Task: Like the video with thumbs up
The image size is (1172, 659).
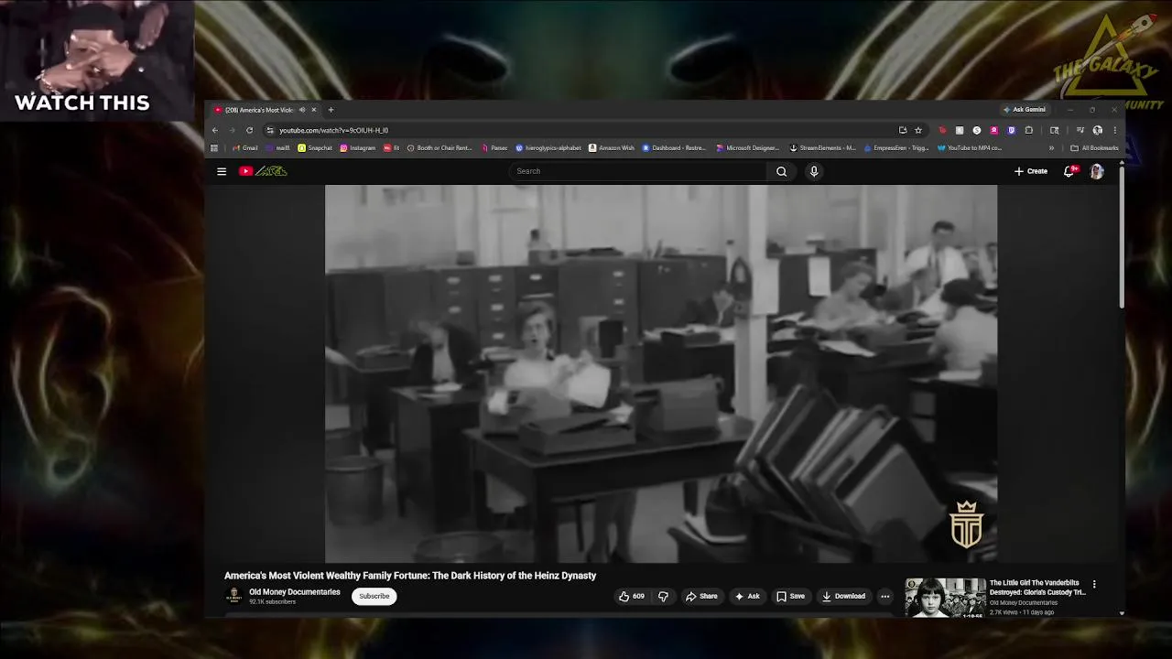Action: click(x=631, y=596)
